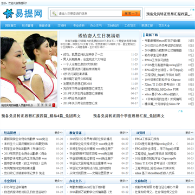Screen dimensions: 195x195
Task: Open 专业资料 in the navigation bar
Action: point(79,25)
